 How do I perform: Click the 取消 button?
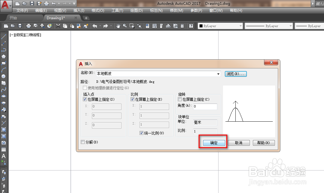click(x=239, y=143)
